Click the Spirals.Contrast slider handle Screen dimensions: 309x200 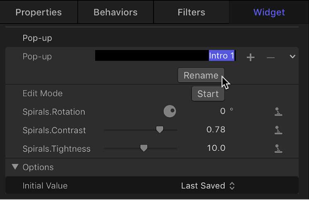[160, 130]
